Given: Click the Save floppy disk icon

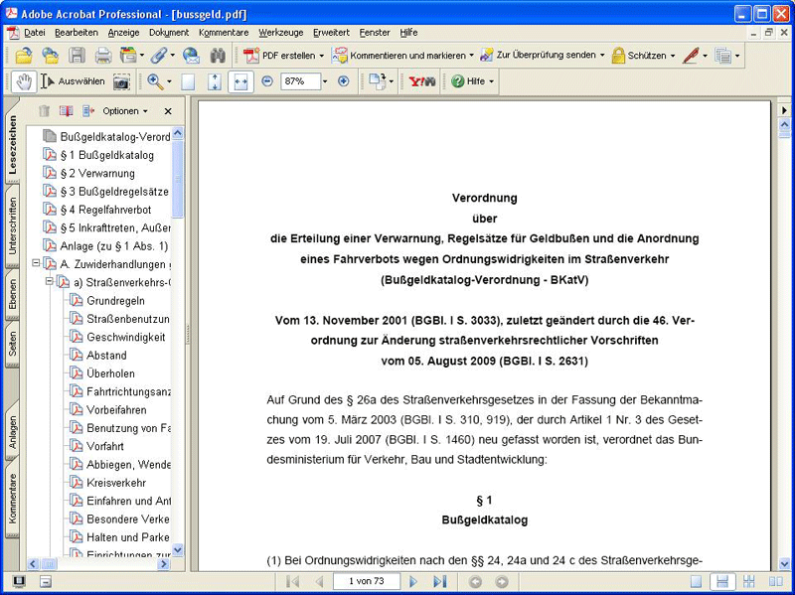Looking at the screenshot, I should pos(77,56).
